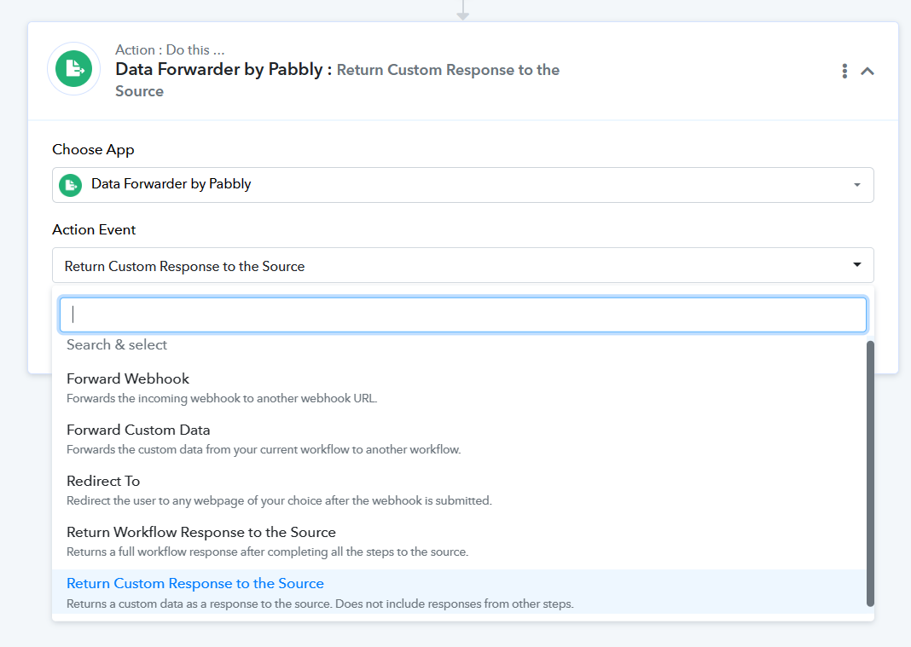The image size is (911, 647).
Task: Pick Return Workflow Response to the Source
Action: click(x=458, y=540)
